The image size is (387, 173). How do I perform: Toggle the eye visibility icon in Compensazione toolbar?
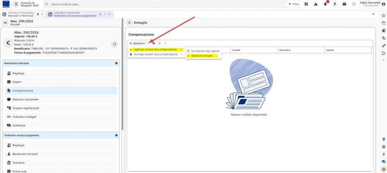coord(154,43)
